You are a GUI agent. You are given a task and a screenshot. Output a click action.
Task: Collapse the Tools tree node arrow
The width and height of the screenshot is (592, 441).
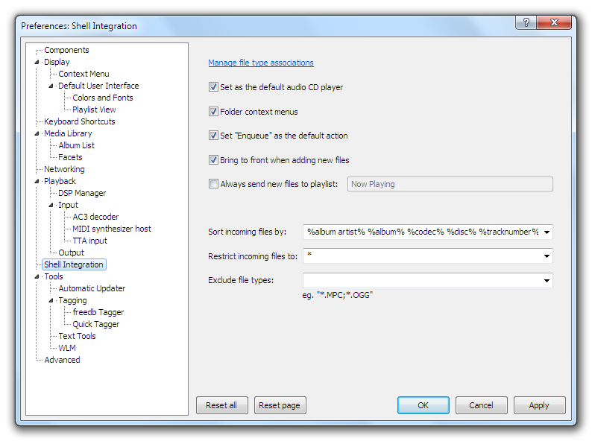pos(37,276)
